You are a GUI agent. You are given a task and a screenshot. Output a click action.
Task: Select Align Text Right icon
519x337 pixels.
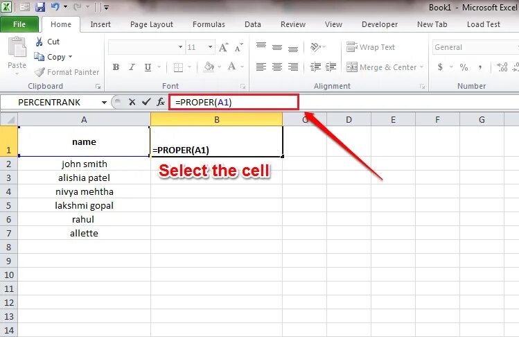click(x=293, y=67)
